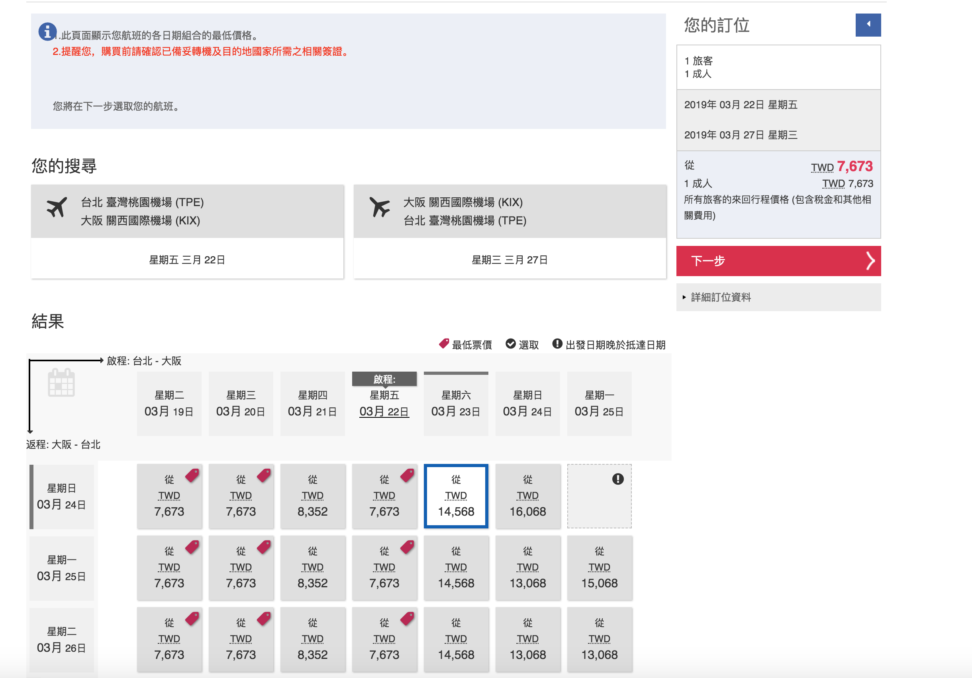Click the red visa reminder text line
This screenshot has height=678, width=972.
coord(201,52)
